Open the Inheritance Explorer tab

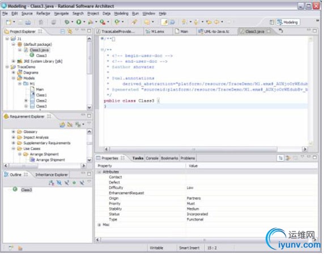[52, 175]
